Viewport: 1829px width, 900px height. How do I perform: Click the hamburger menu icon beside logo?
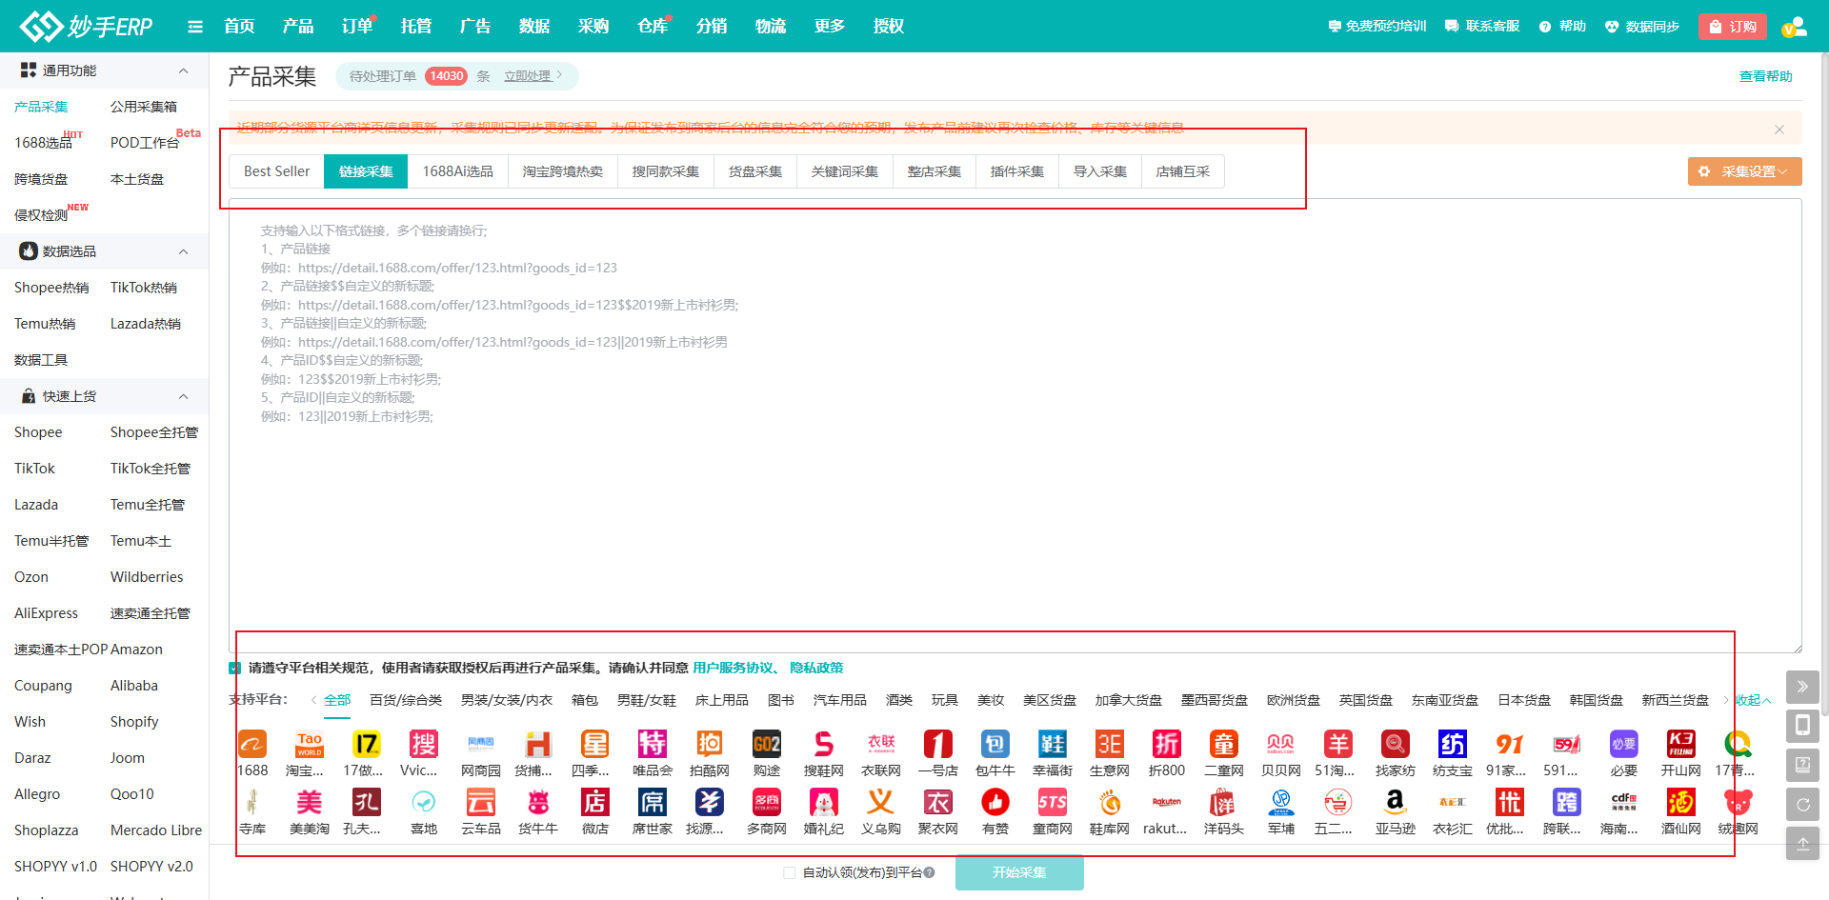pyautogui.click(x=195, y=27)
